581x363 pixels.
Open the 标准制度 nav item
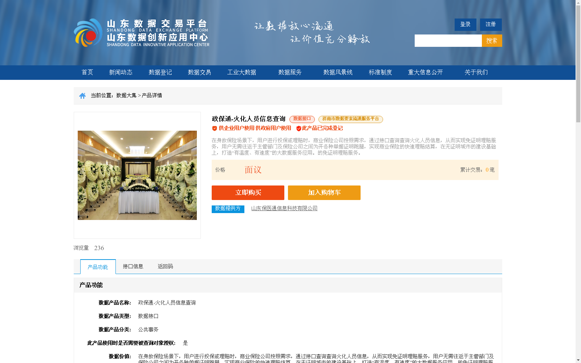click(381, 72)
